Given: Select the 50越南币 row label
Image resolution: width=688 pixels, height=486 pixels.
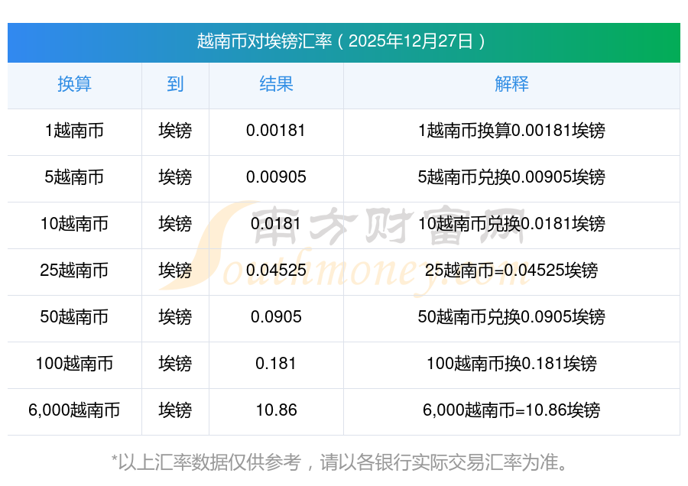Looking at the screenshot, I should [x=74, y=317].
